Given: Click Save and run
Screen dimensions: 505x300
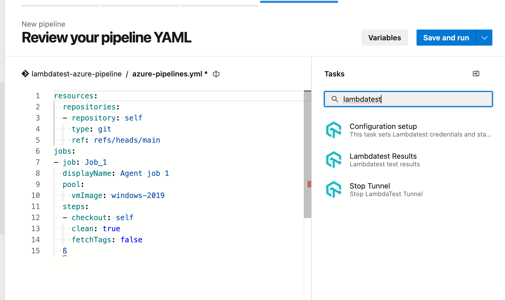Looking at the screenshot, I should point(446,37).
